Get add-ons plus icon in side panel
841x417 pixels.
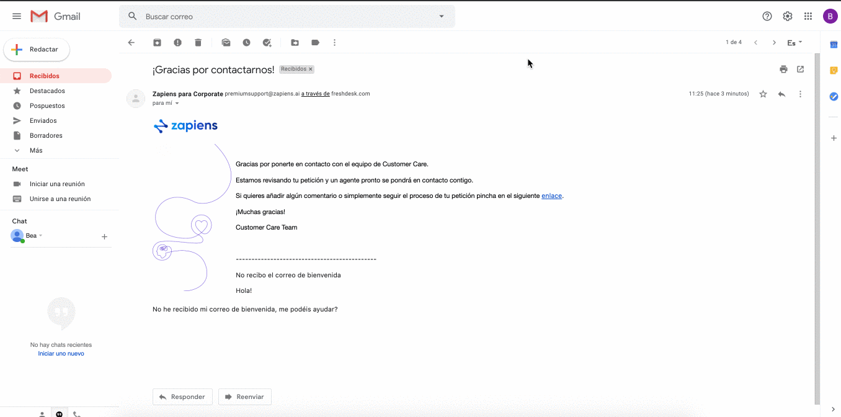point(834,138)
